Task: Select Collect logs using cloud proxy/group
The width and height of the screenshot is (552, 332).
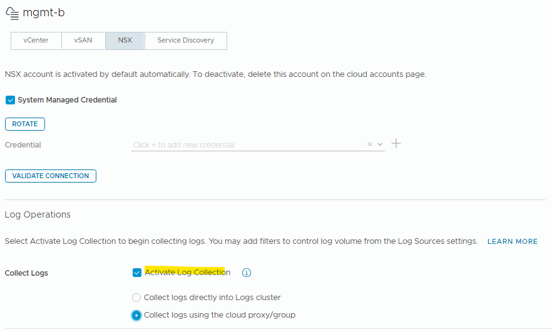Action: 136,315
